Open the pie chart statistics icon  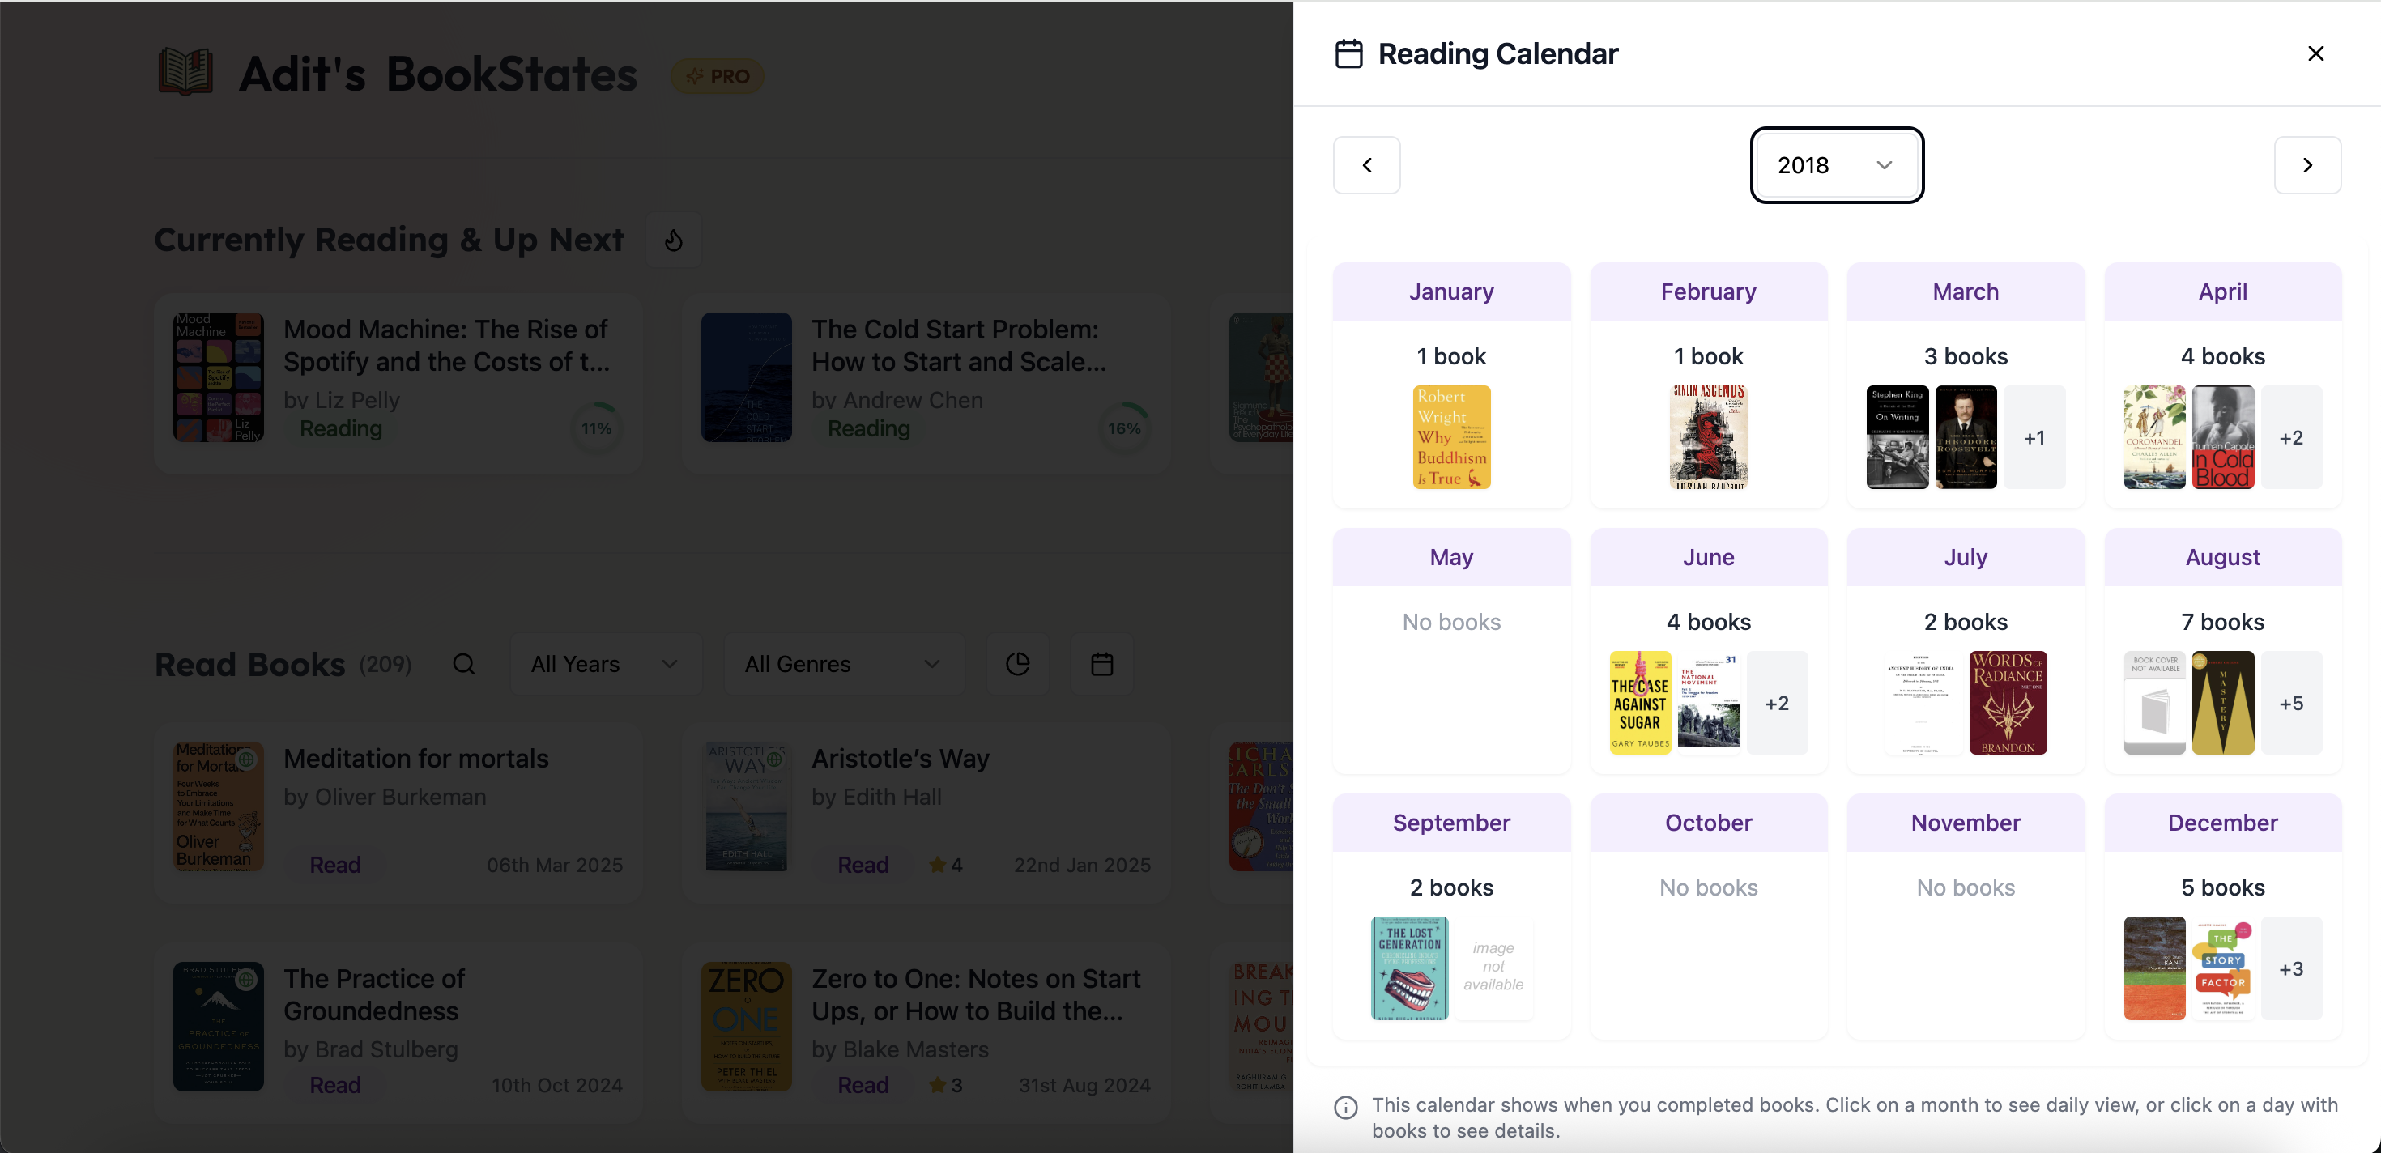1016,664
